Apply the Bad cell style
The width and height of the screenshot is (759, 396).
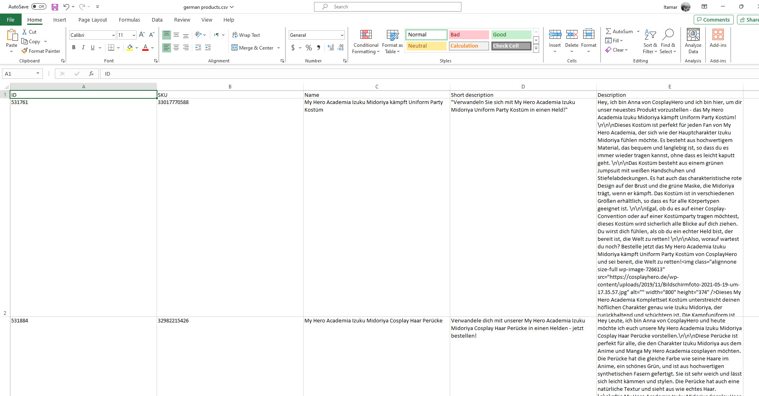tap(469, 35)
